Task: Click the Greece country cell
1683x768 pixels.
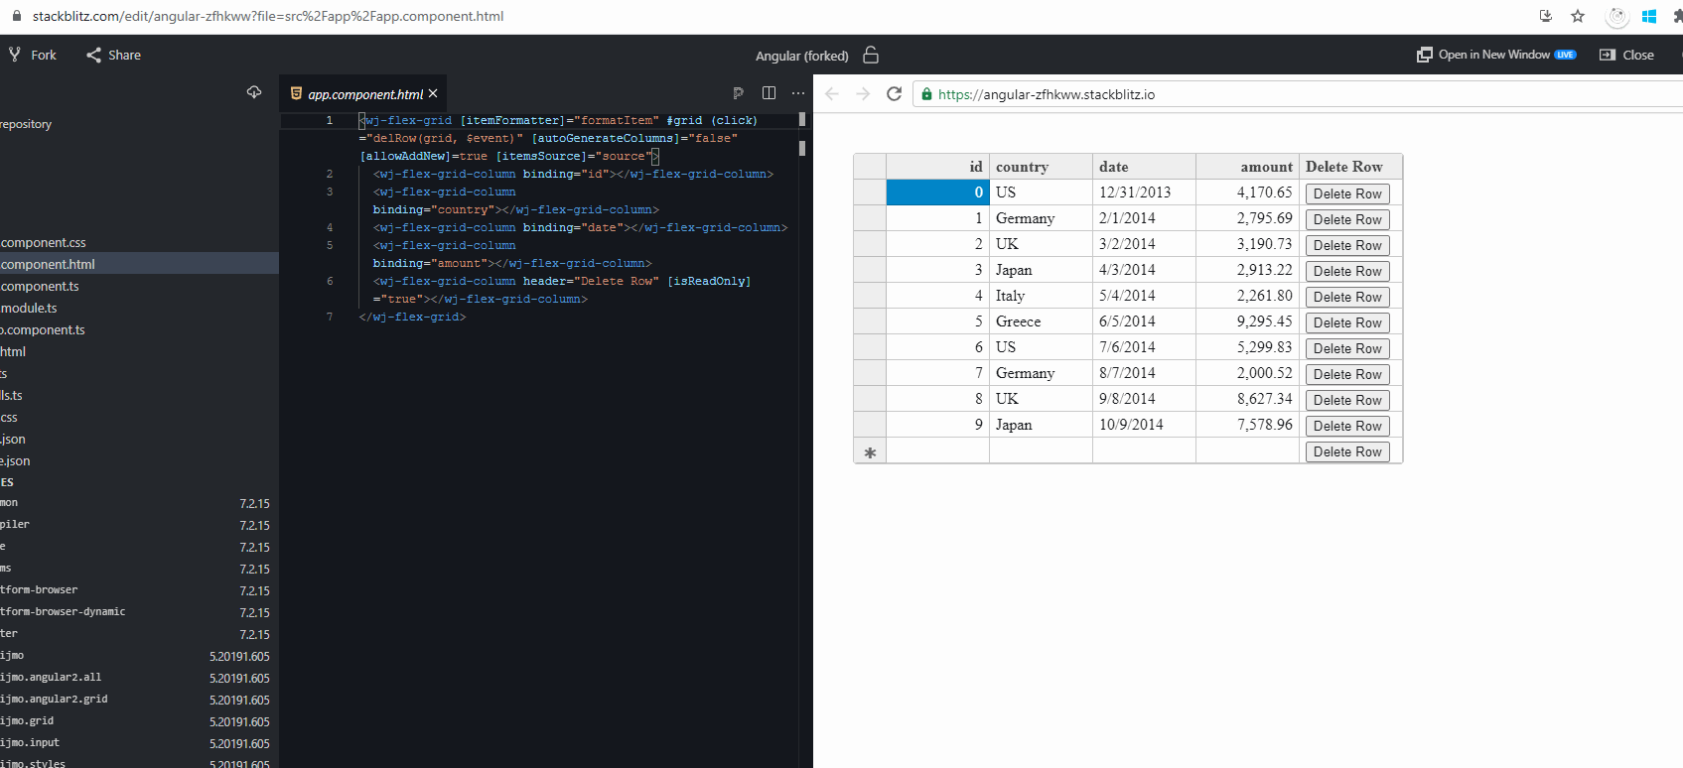Action: [1041, 321]
